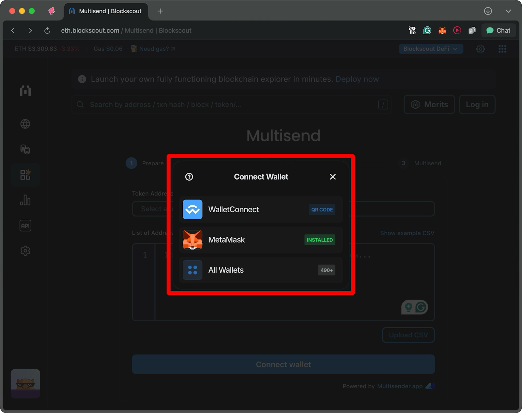Start a chat using the Chat bubble icon
The width and height of the screenshot is (522, 413).
499,30
